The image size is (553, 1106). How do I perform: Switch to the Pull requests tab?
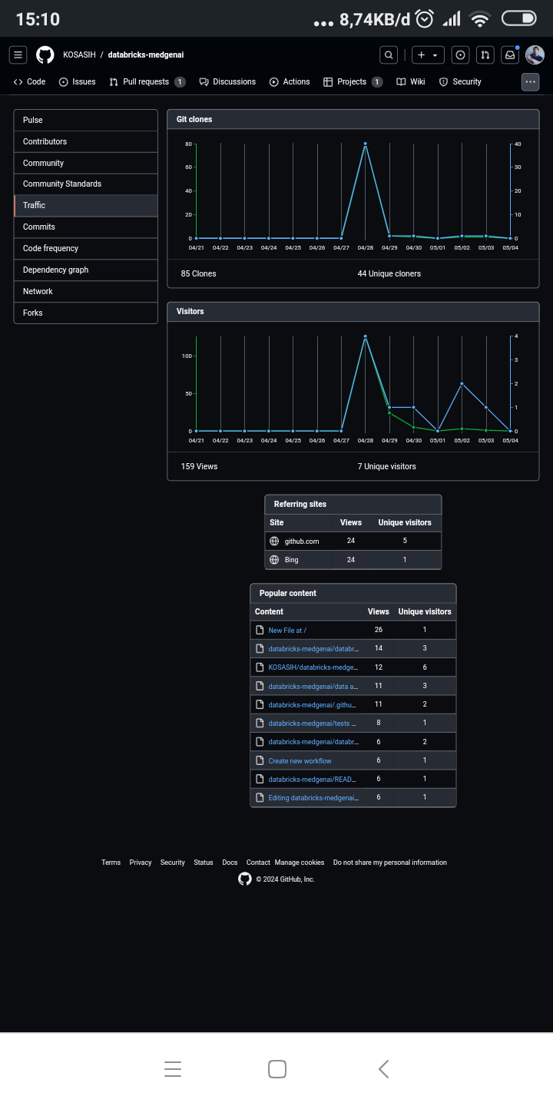pyautogui.click(x=147, y=81)
